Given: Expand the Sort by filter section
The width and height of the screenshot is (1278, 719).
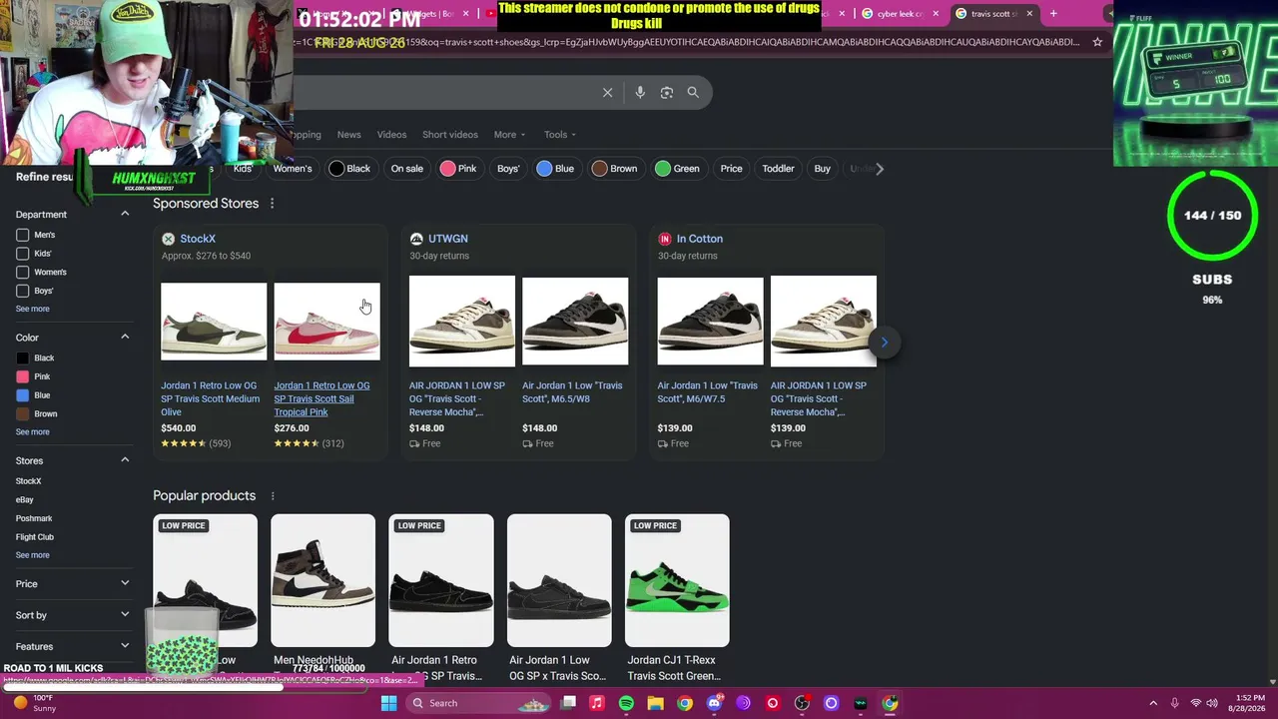Looking at the screenshot, I should tap(125, 615).
